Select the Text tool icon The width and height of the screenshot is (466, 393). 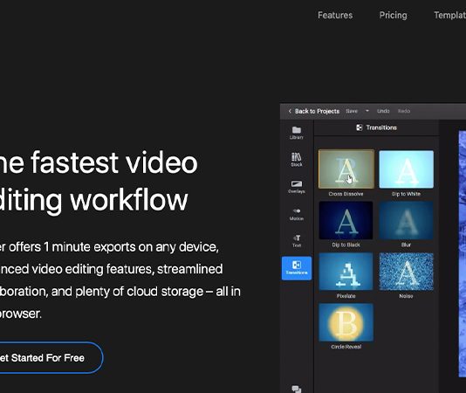point(297,241)
